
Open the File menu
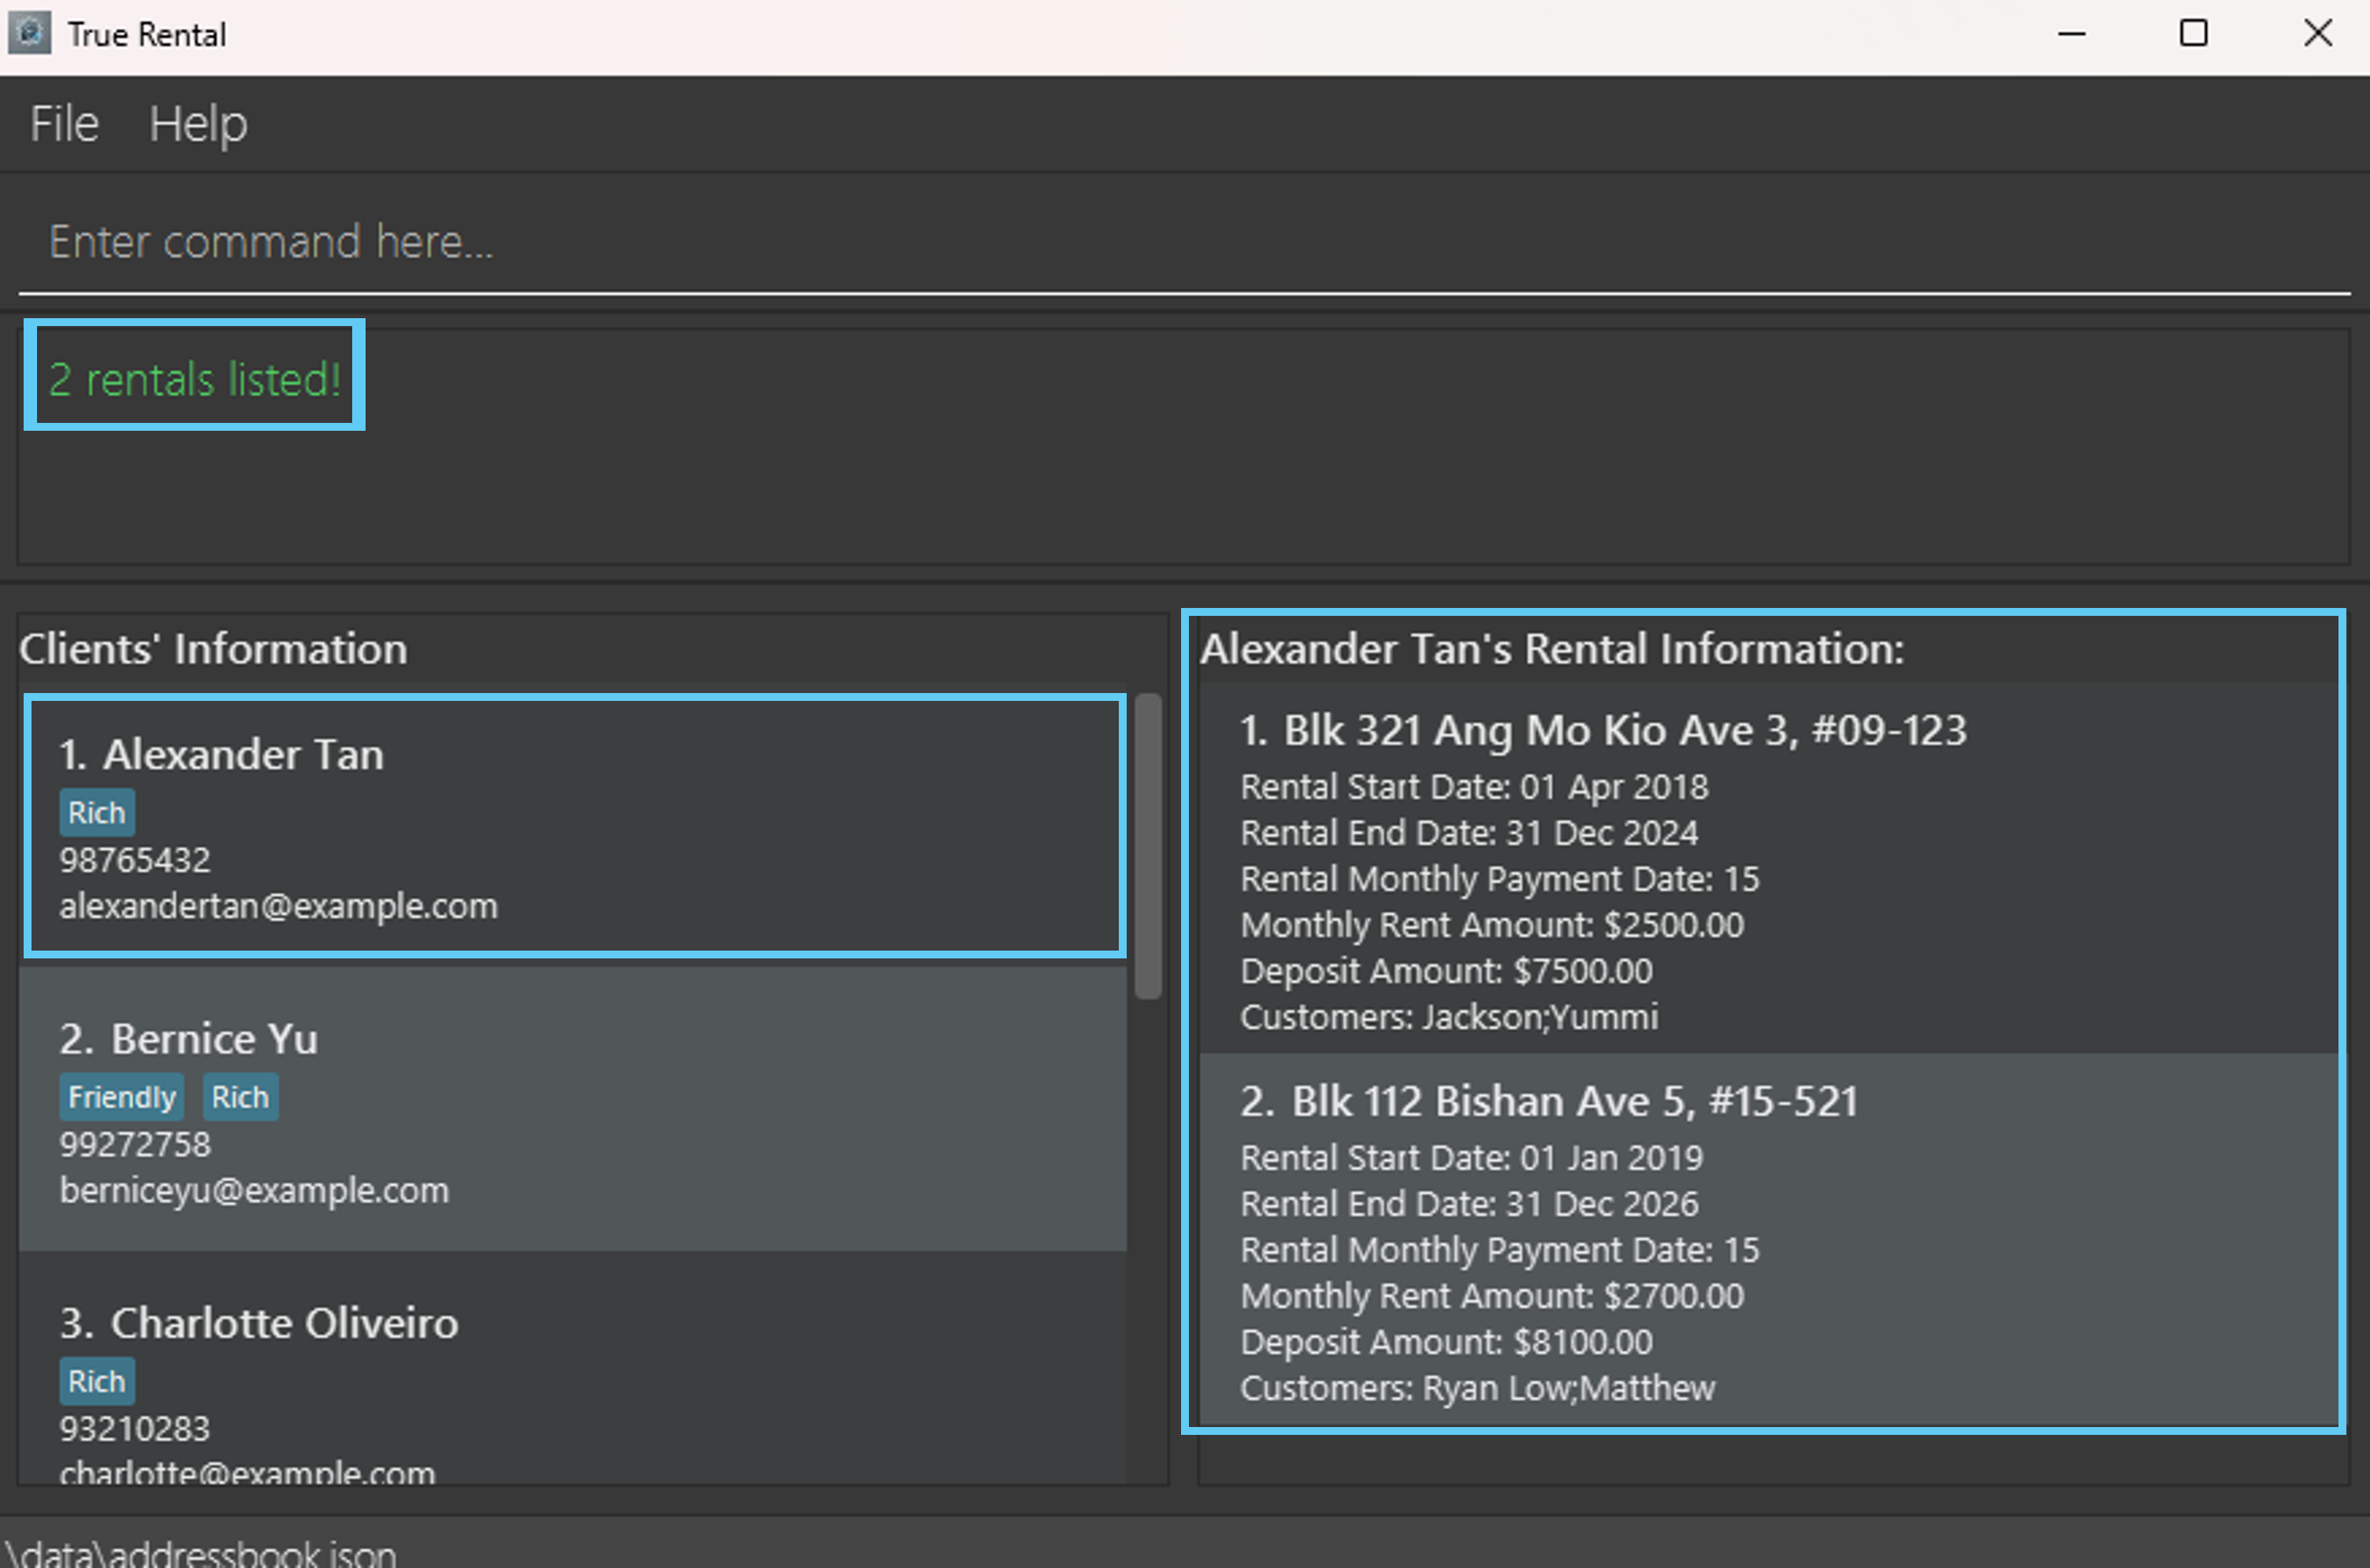click(64, 124)
